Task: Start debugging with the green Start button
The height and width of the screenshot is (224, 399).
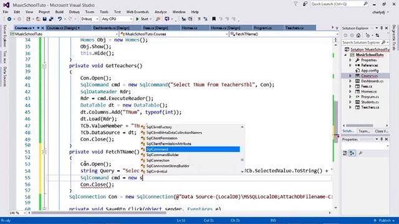Action: pyautogui.click(x=142, y=19)
